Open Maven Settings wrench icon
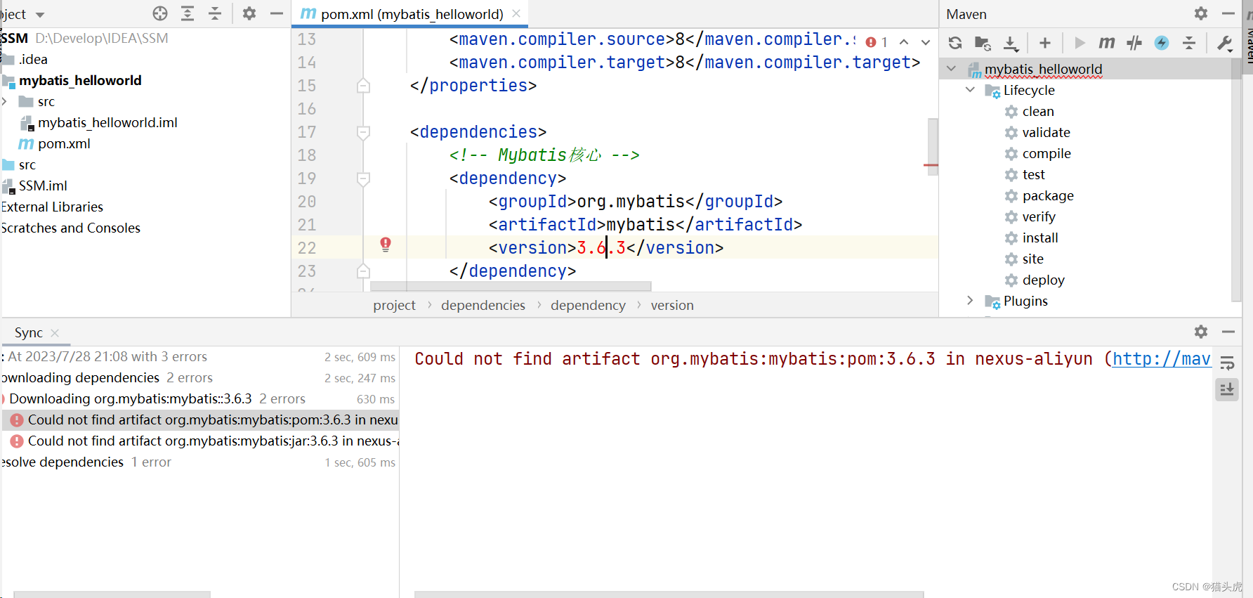 (x=1225, y=43)
